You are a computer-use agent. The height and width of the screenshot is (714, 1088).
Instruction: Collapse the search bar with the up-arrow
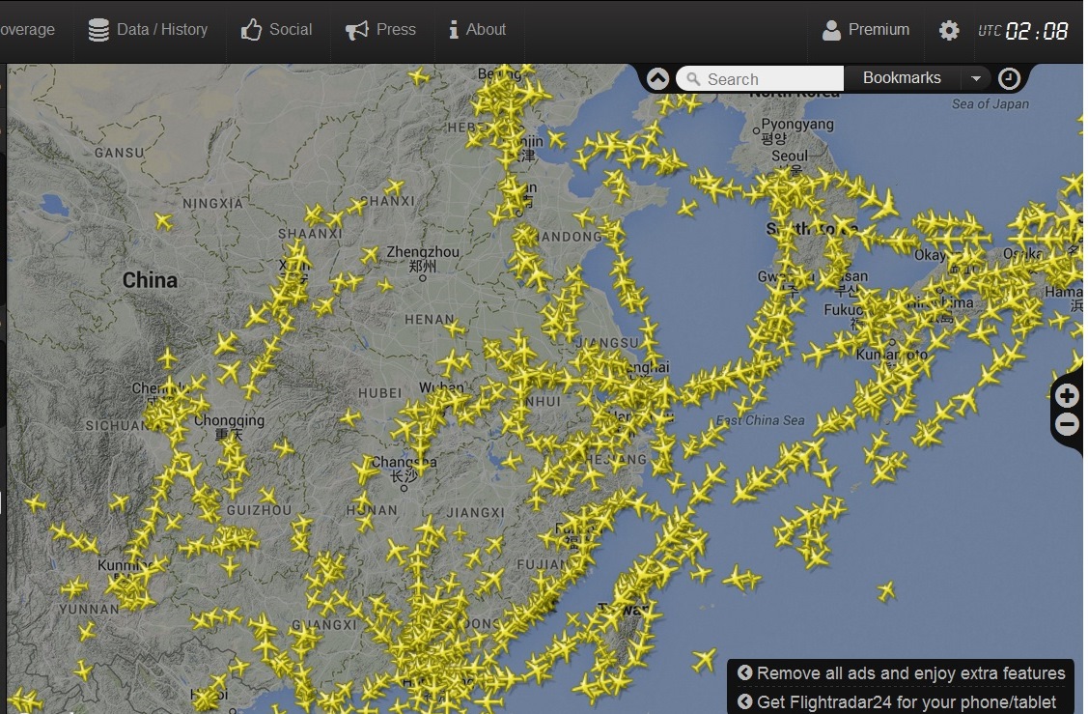pos(657,78)
